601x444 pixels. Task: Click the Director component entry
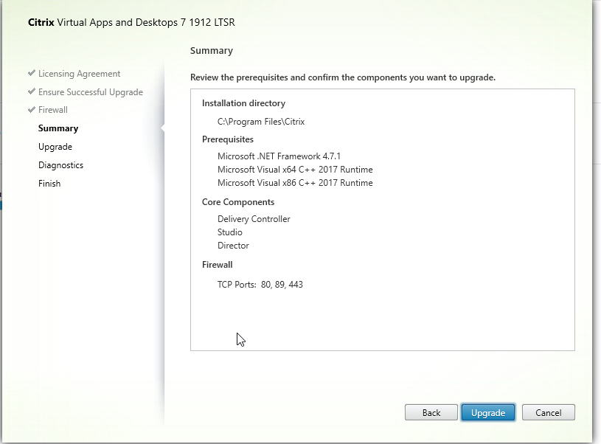233,246
